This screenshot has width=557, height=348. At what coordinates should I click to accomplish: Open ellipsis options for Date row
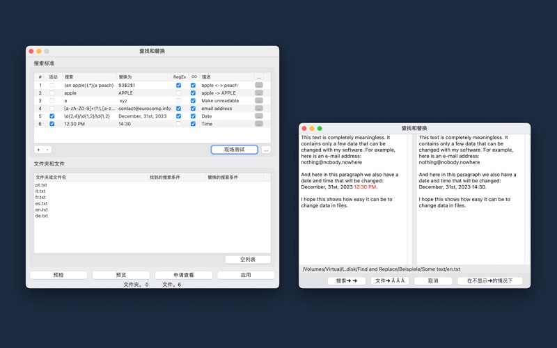click(x=259, y=116)
